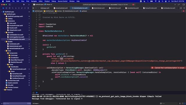Toggle the console pane button bottom right
This screenshot has width=186, height=105.
point(184,104)
